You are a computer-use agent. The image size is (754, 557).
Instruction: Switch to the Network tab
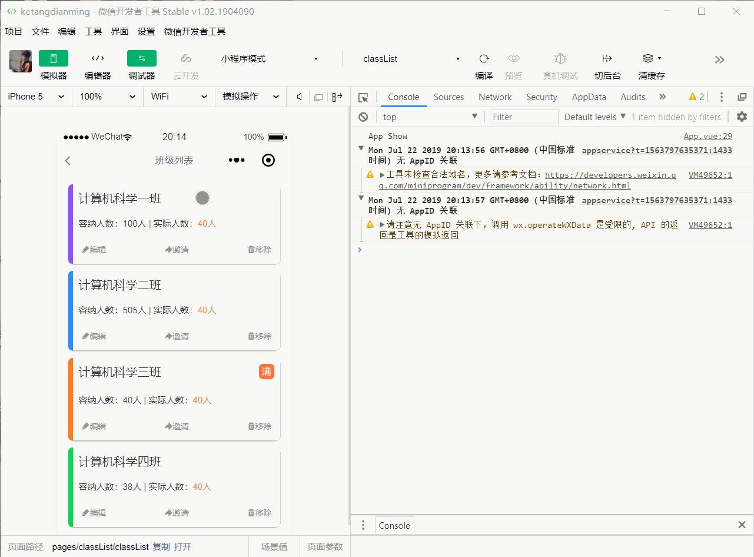[495, 97]
